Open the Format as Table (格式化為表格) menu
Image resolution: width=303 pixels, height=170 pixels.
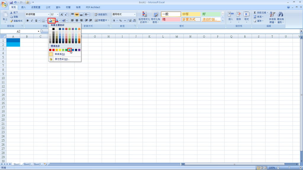(155, 17)
